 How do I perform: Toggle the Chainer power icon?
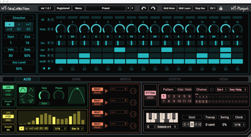click(212, 89)
